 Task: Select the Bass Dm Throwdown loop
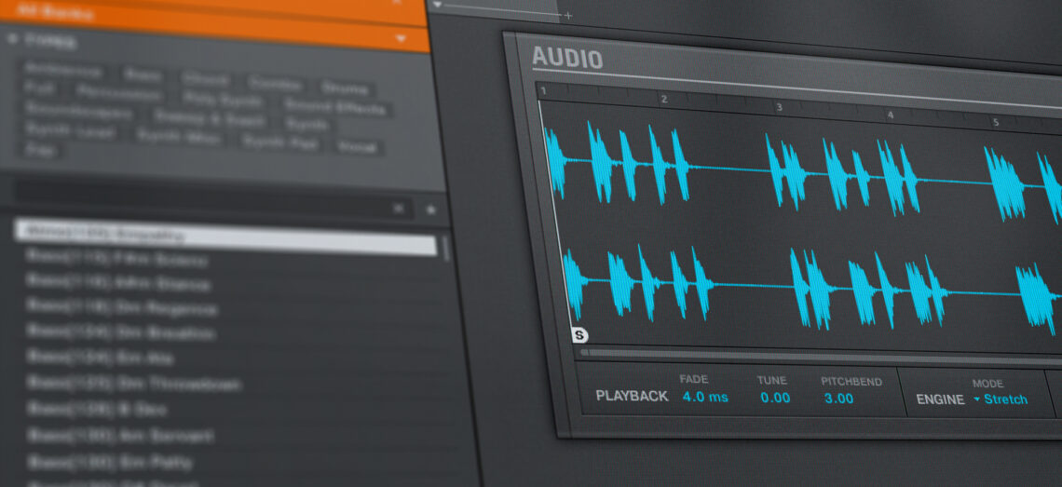[134, 384]
